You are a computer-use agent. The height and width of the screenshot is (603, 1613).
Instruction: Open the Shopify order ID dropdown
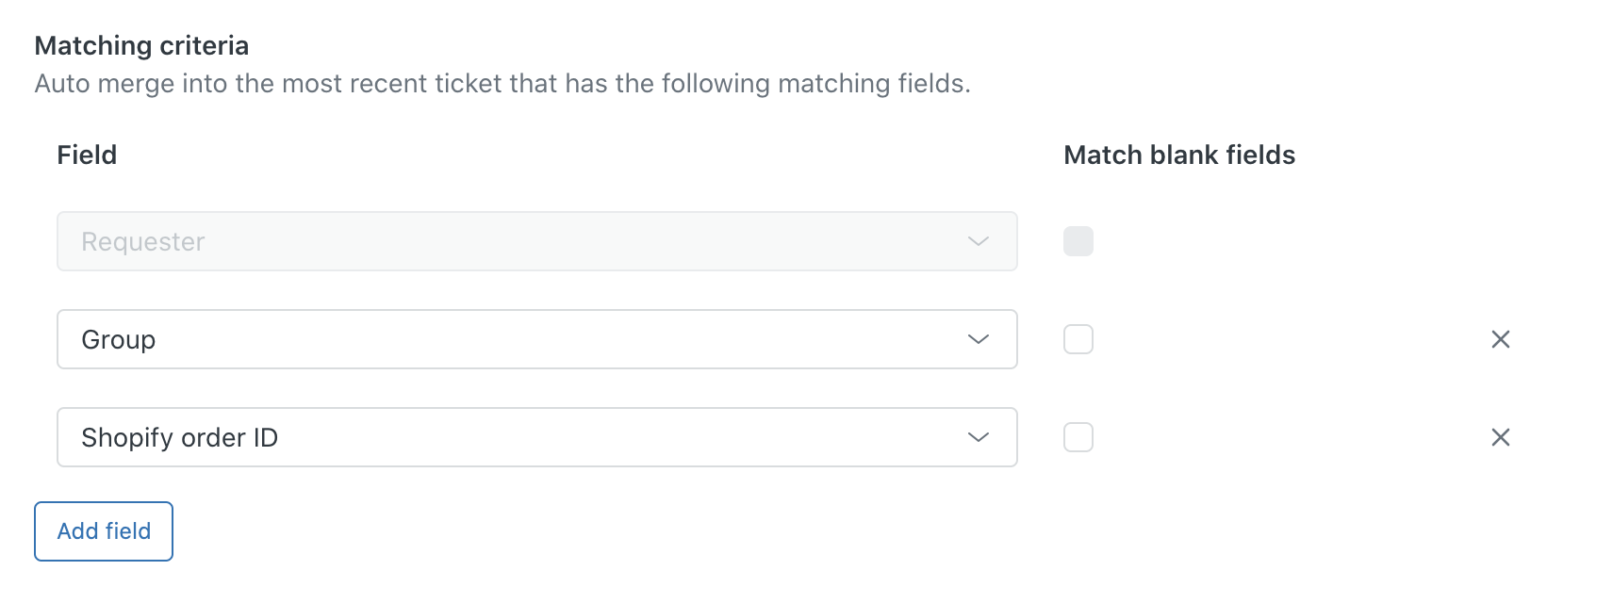pos(537,437)
